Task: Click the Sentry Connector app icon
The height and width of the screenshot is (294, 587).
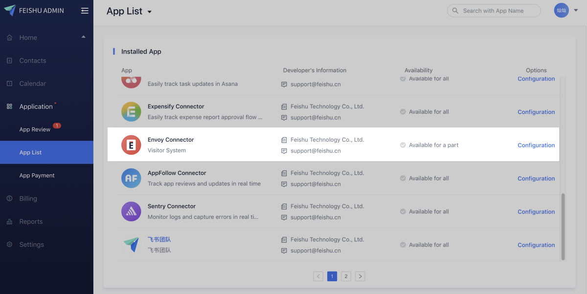Action: pos(131,211)
